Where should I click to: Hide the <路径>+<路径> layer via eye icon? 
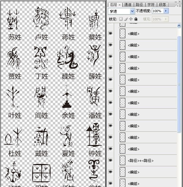click(111, 160)
